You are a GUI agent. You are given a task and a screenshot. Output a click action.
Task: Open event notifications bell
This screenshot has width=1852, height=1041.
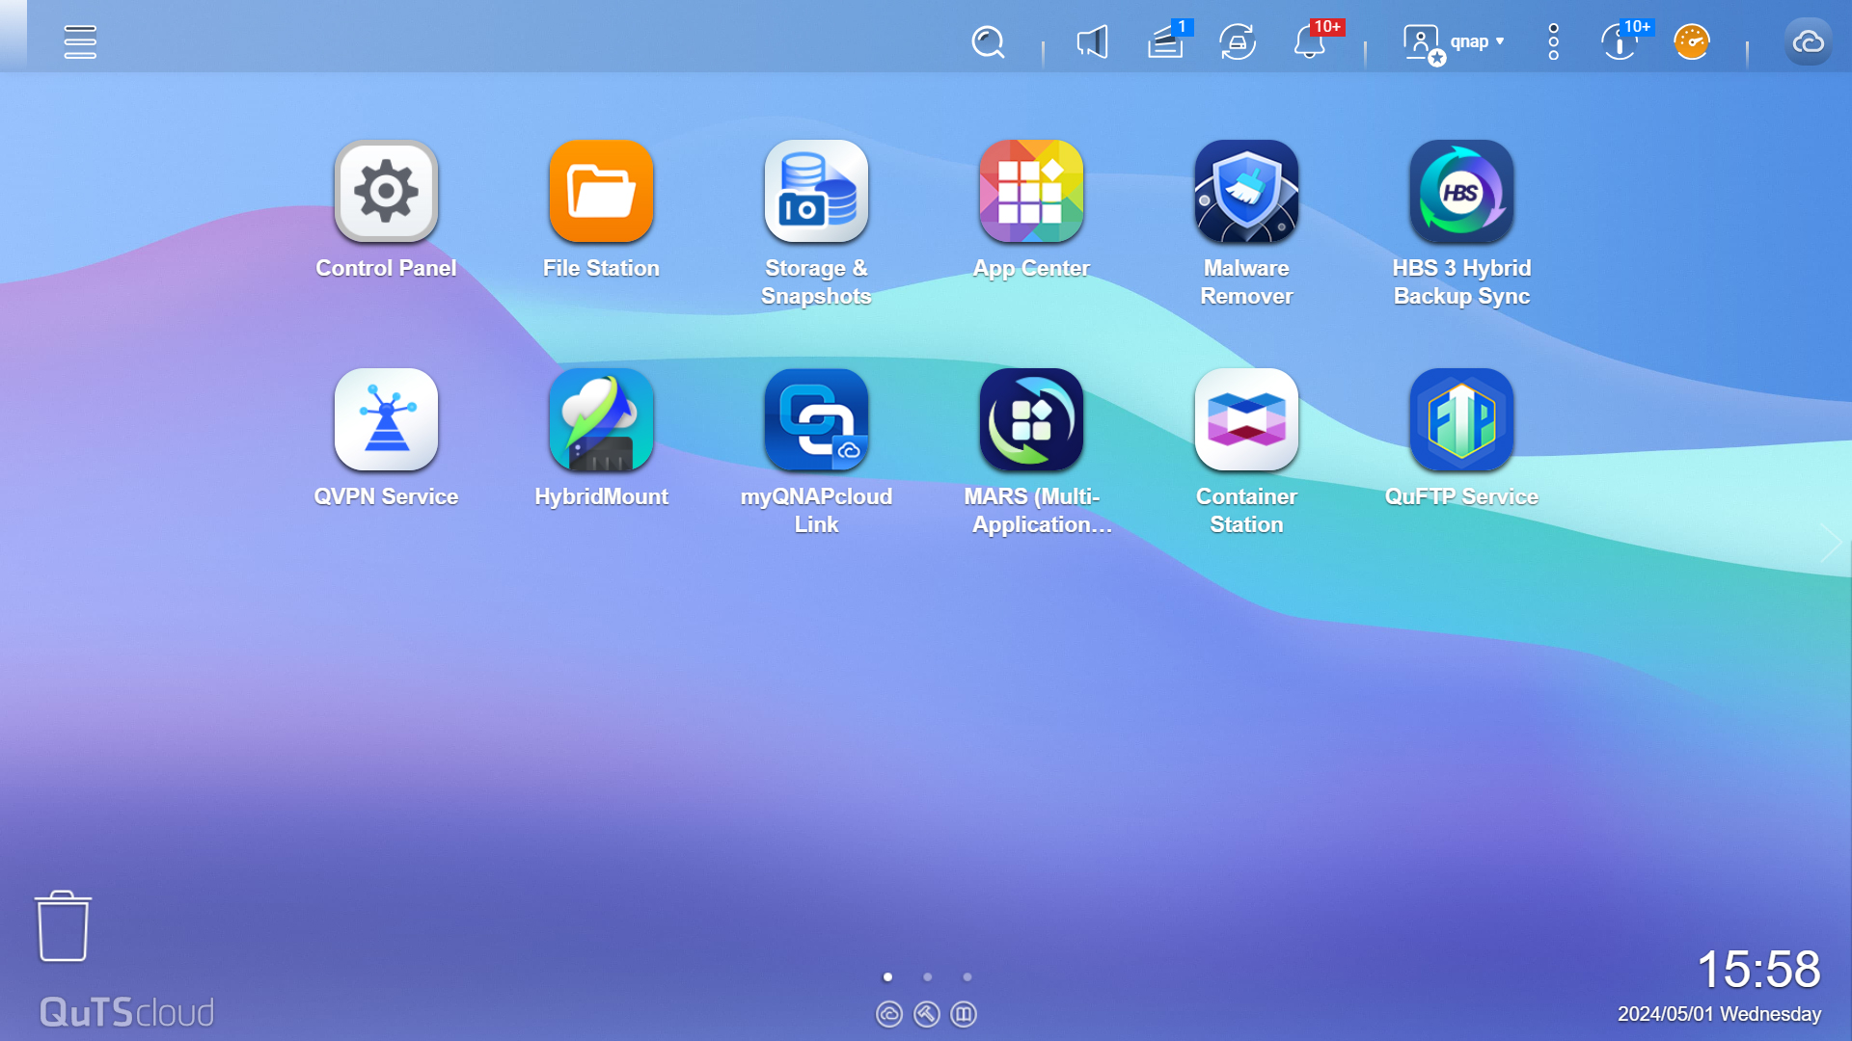click(1309, 42)
